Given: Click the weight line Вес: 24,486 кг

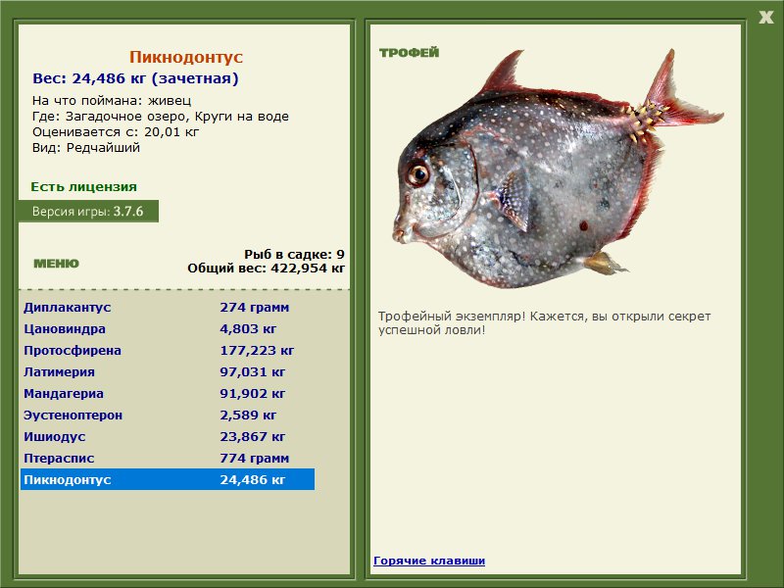Looking at the screenshot, I should [x=135, y=78].
